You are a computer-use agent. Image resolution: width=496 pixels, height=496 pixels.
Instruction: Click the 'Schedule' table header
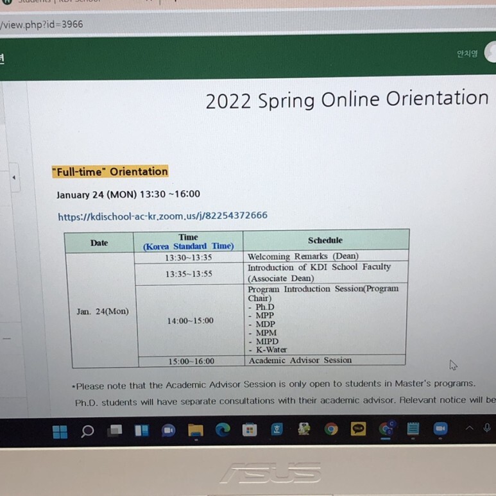point(325,241)
